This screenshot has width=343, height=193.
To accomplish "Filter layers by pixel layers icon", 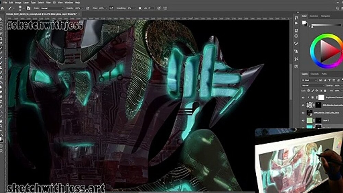I will [320, 80].
